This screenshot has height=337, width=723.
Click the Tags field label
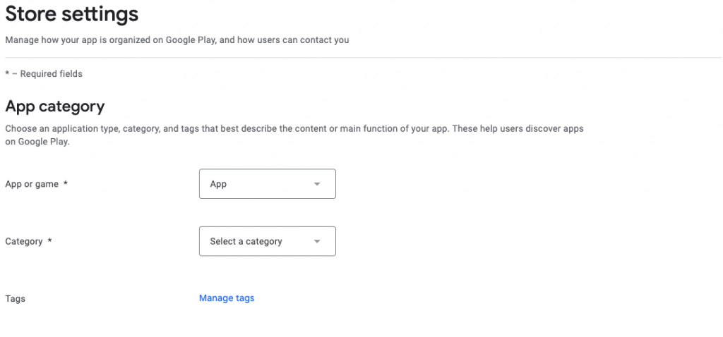click(15, 298)
